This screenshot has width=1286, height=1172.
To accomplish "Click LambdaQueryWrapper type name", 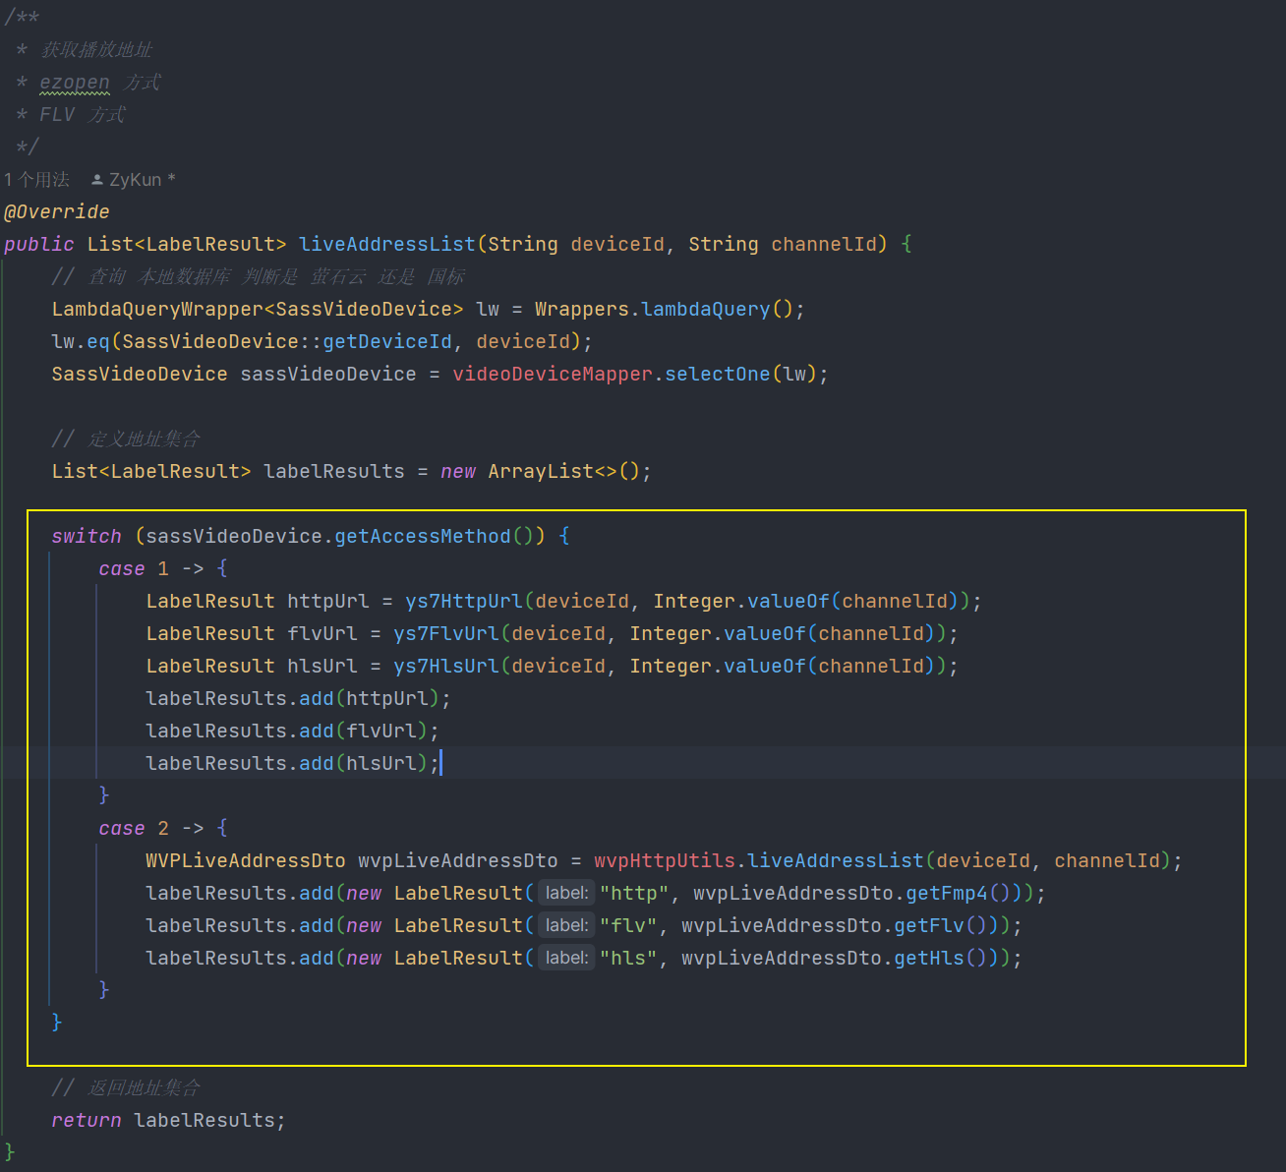I will coord(157,309).
